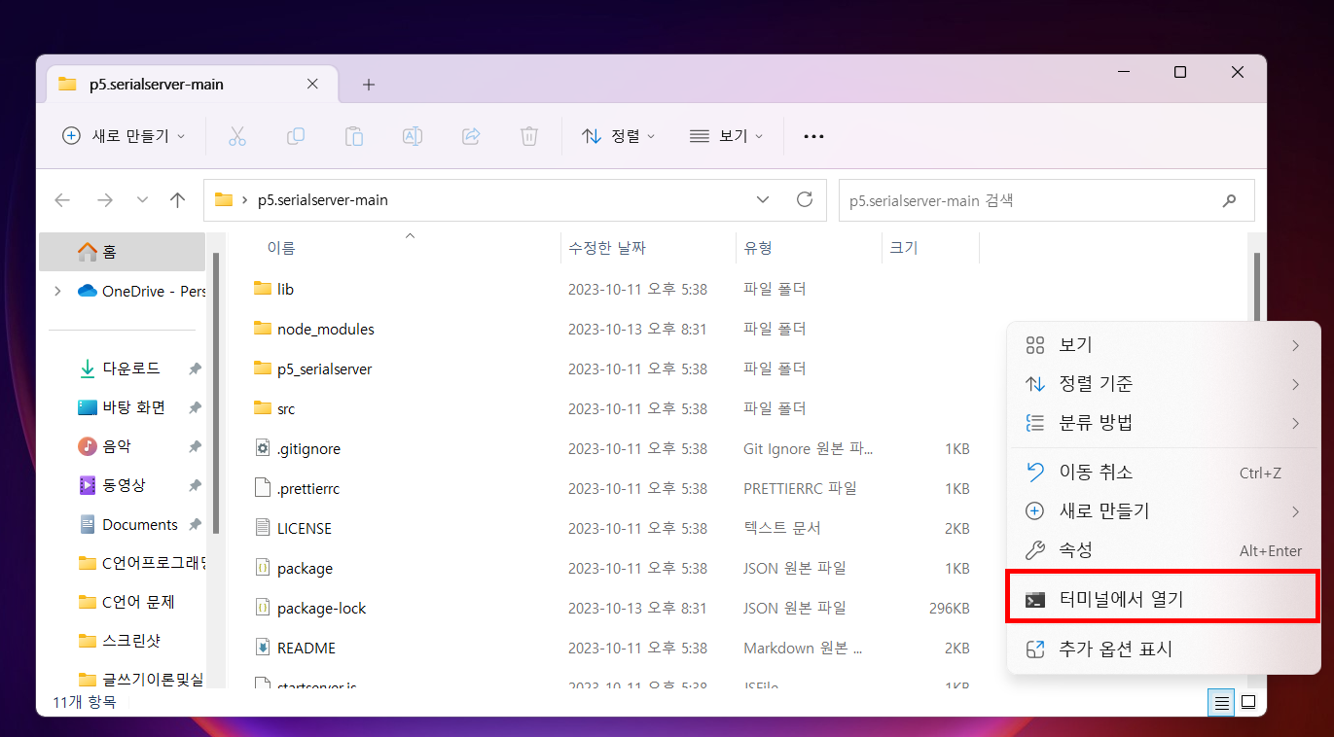Open 동영상 in navigation pane

tap(122, 485)
